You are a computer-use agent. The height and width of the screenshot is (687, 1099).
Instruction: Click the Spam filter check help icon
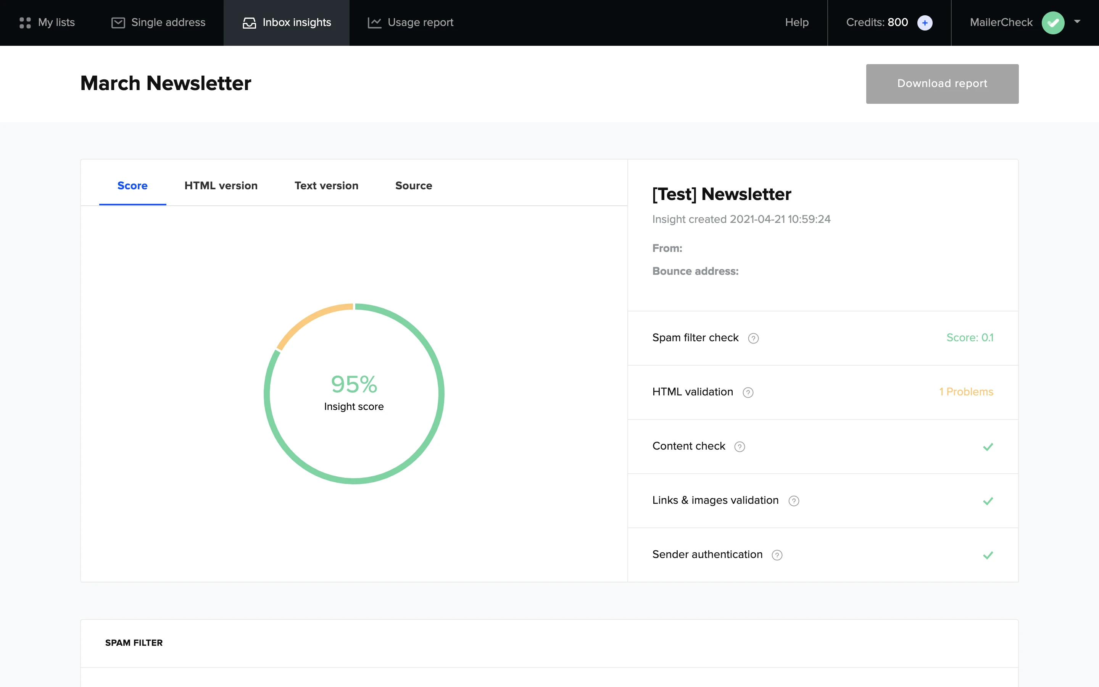click(753, 339)
